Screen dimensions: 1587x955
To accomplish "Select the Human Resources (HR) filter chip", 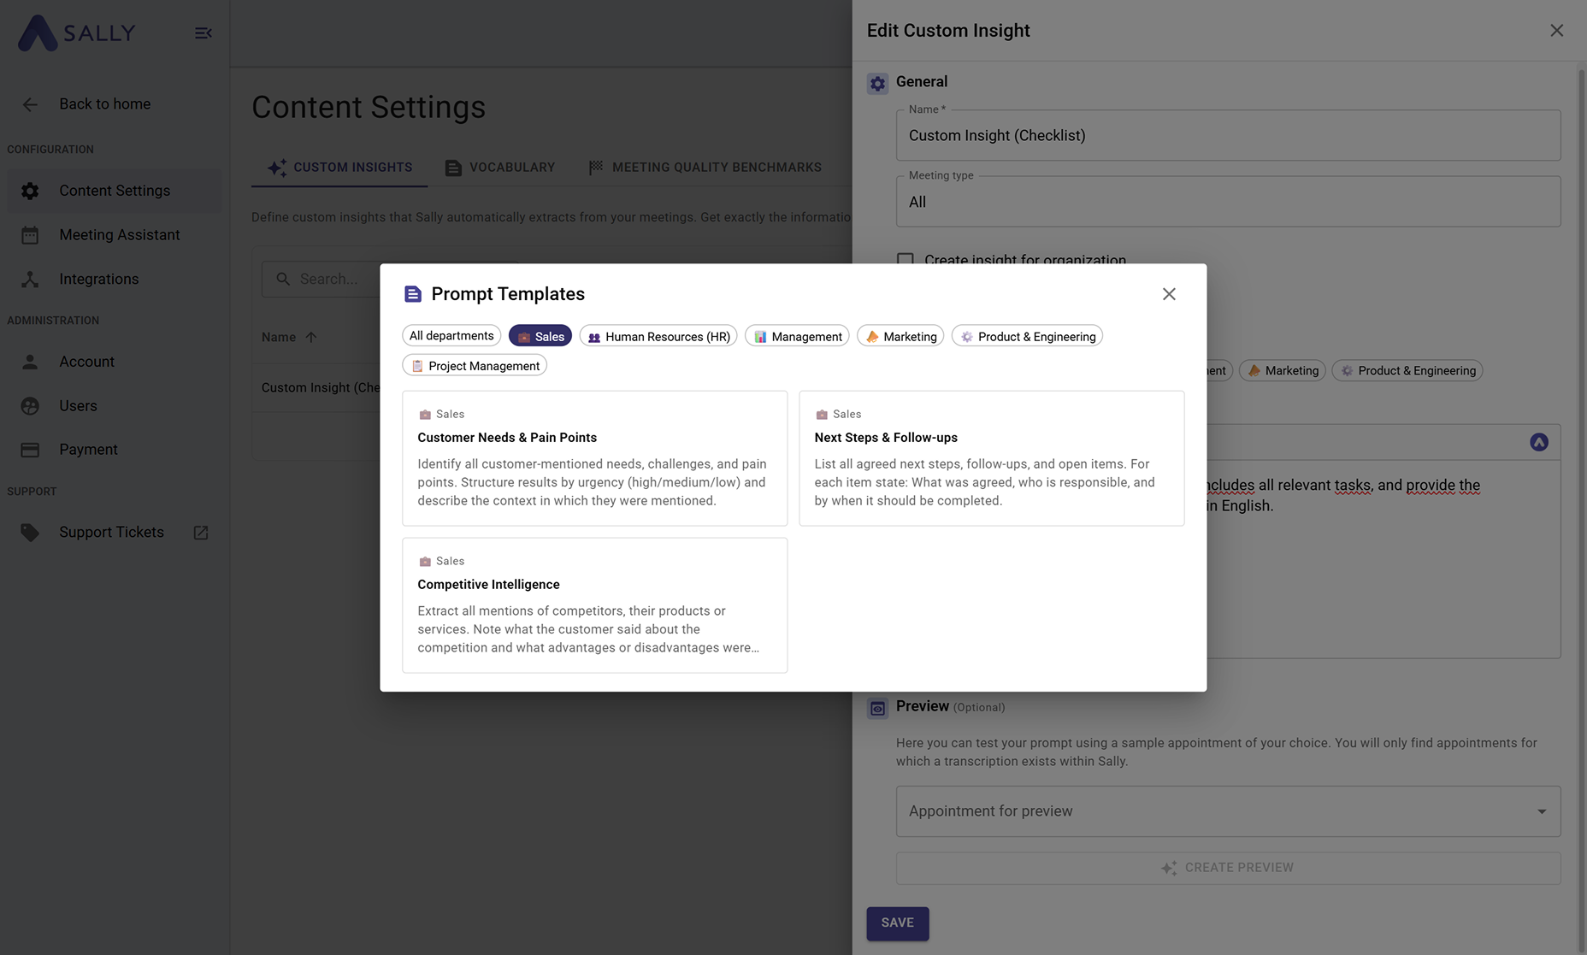I will [658, 336].
